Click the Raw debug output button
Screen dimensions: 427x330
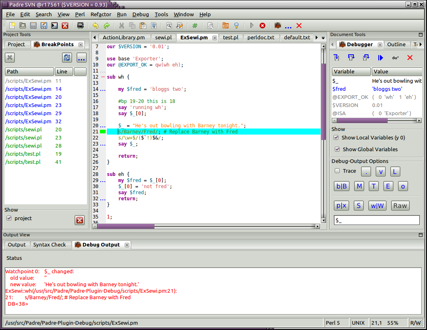[x=400, y=206]
